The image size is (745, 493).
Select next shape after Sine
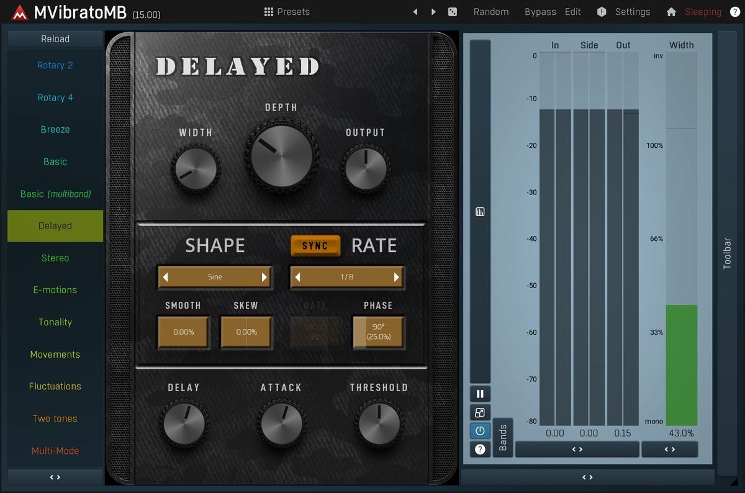click(264, 278)
